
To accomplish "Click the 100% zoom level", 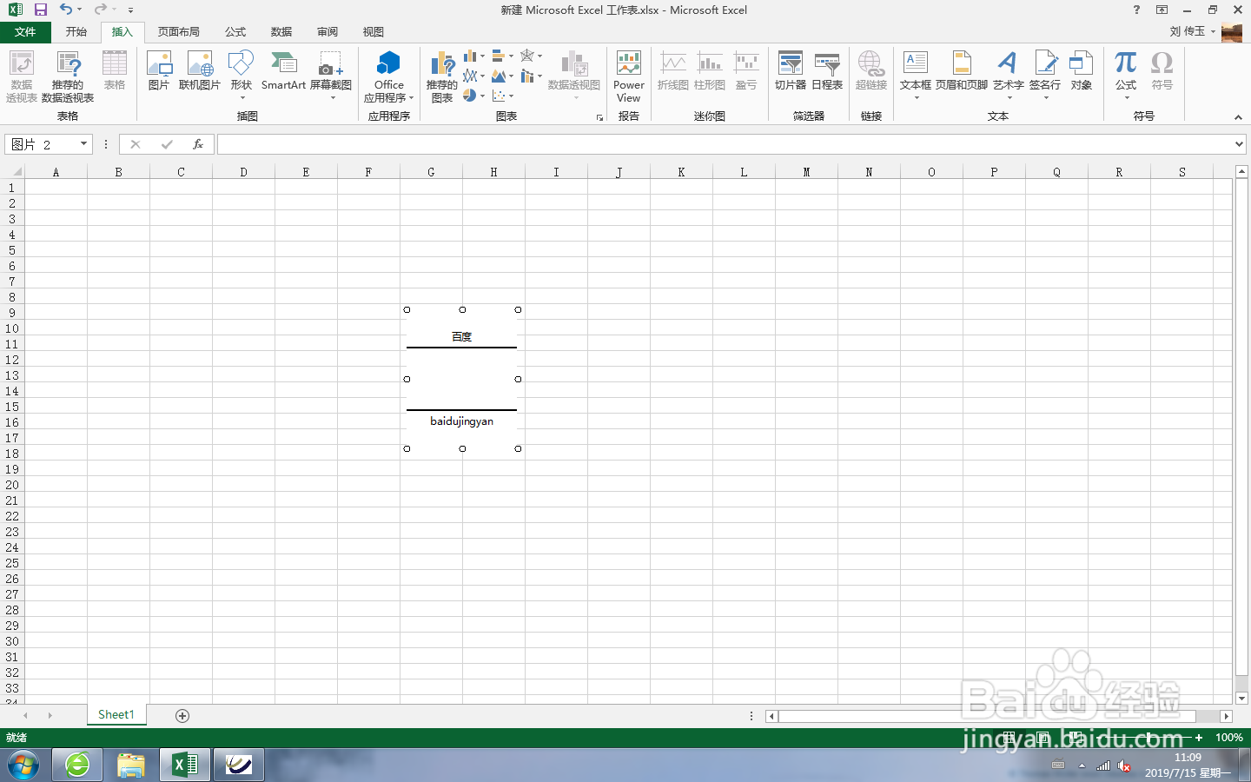I will point(1228,738).
